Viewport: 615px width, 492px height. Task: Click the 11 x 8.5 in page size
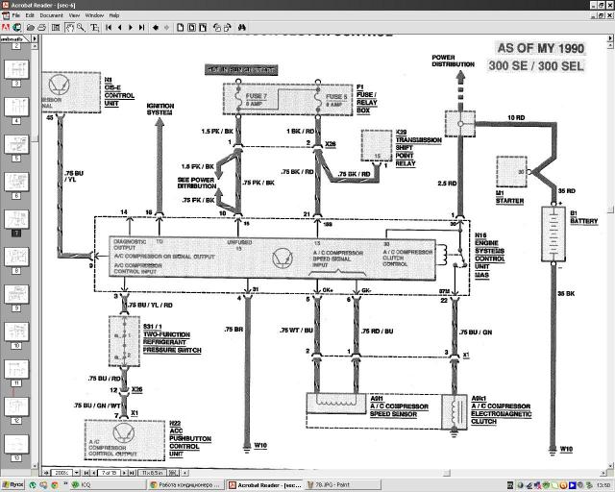(153, 473)
